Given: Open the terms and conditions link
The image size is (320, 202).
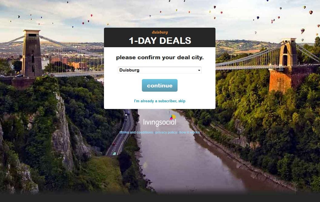Looking at the screenshot, I should click(x=136, y=132).
